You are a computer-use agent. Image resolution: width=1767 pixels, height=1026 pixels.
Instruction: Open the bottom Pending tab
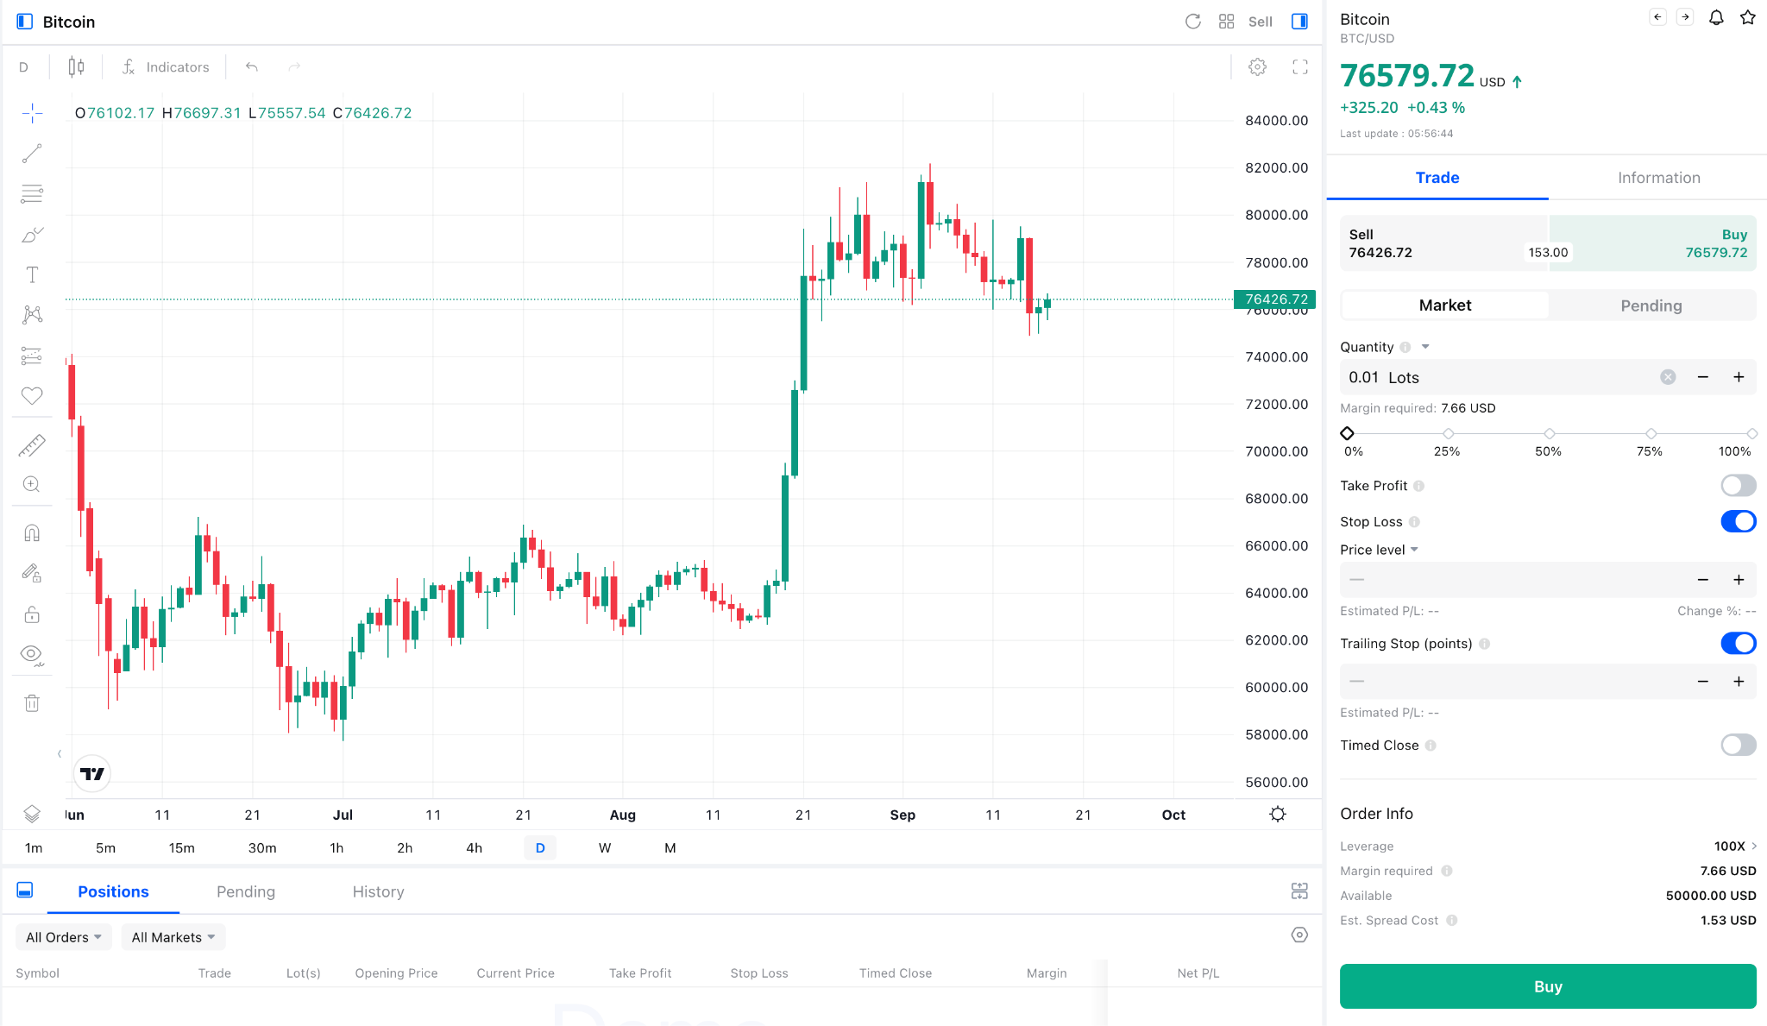pos(246,891)
